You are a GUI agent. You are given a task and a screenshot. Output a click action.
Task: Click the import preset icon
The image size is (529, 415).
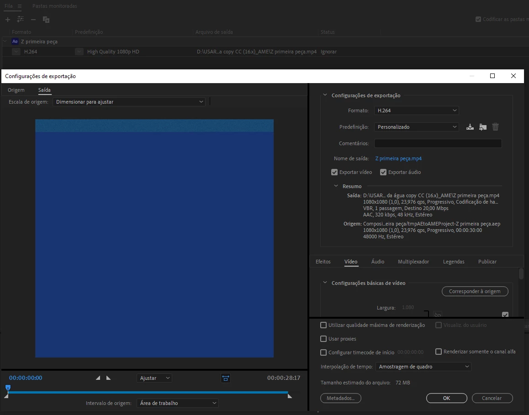pyautogui.click(x=483, y=127)
